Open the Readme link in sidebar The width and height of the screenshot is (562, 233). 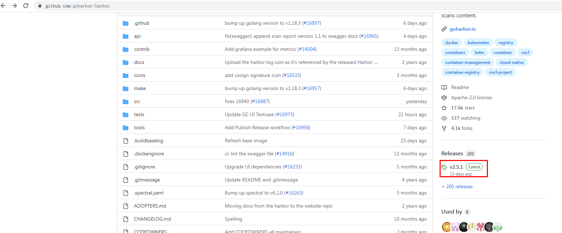tap(460, 88)
